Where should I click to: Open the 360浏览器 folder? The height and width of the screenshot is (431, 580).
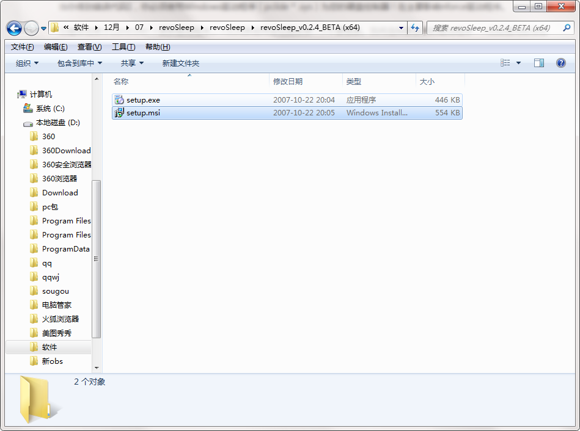[x=59, y=178]
